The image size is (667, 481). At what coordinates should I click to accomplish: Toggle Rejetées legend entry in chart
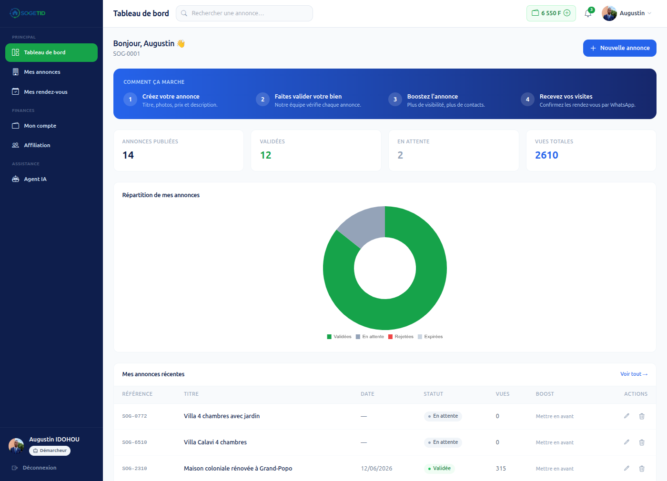(401, 337)
